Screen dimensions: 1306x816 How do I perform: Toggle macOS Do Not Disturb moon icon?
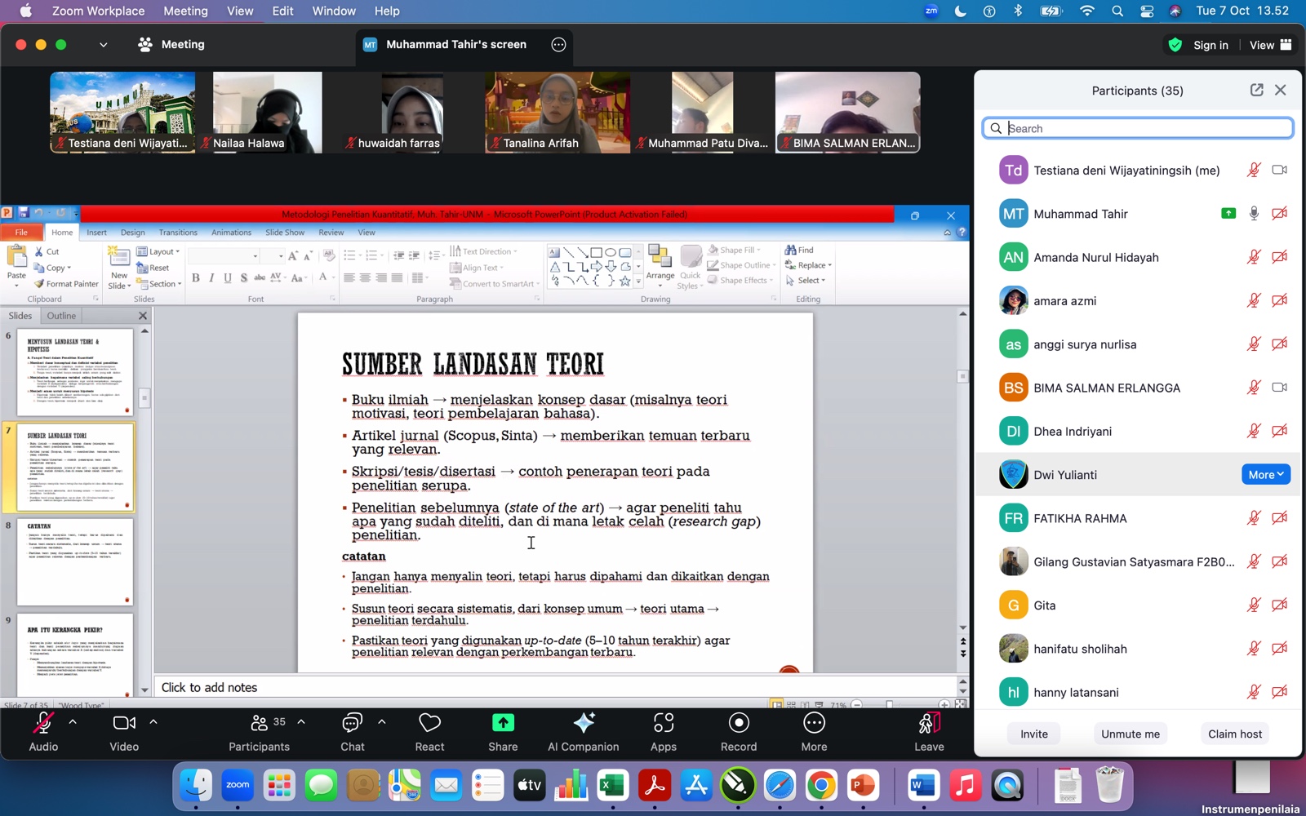[960, 11]
